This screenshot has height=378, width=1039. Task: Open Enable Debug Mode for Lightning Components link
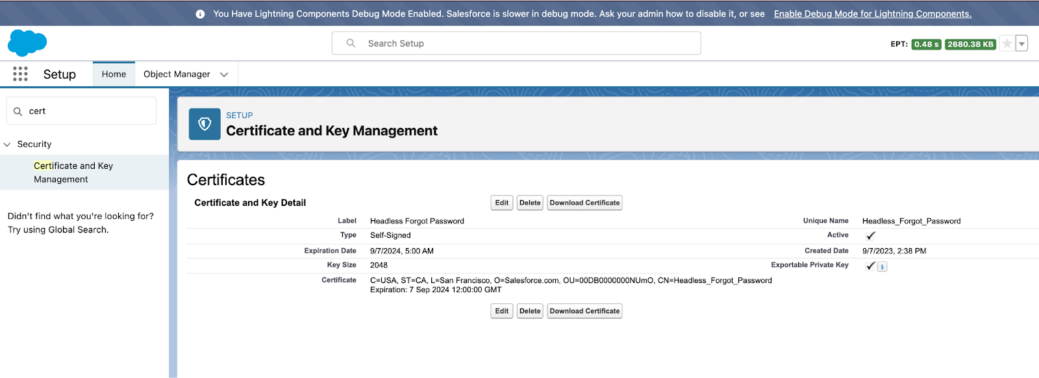point(872,14)
